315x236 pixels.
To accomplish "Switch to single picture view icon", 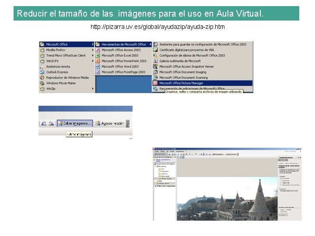I will point(183,157).
